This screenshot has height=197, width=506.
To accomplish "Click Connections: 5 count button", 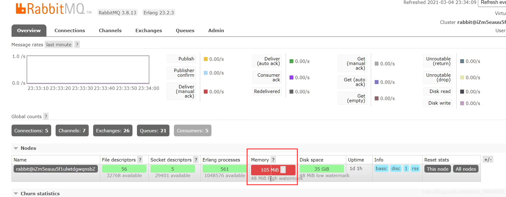I will click(31, 130).
